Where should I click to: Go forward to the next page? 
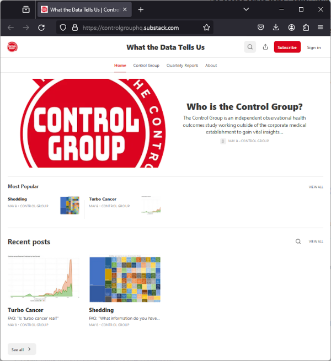pos(26,28)
